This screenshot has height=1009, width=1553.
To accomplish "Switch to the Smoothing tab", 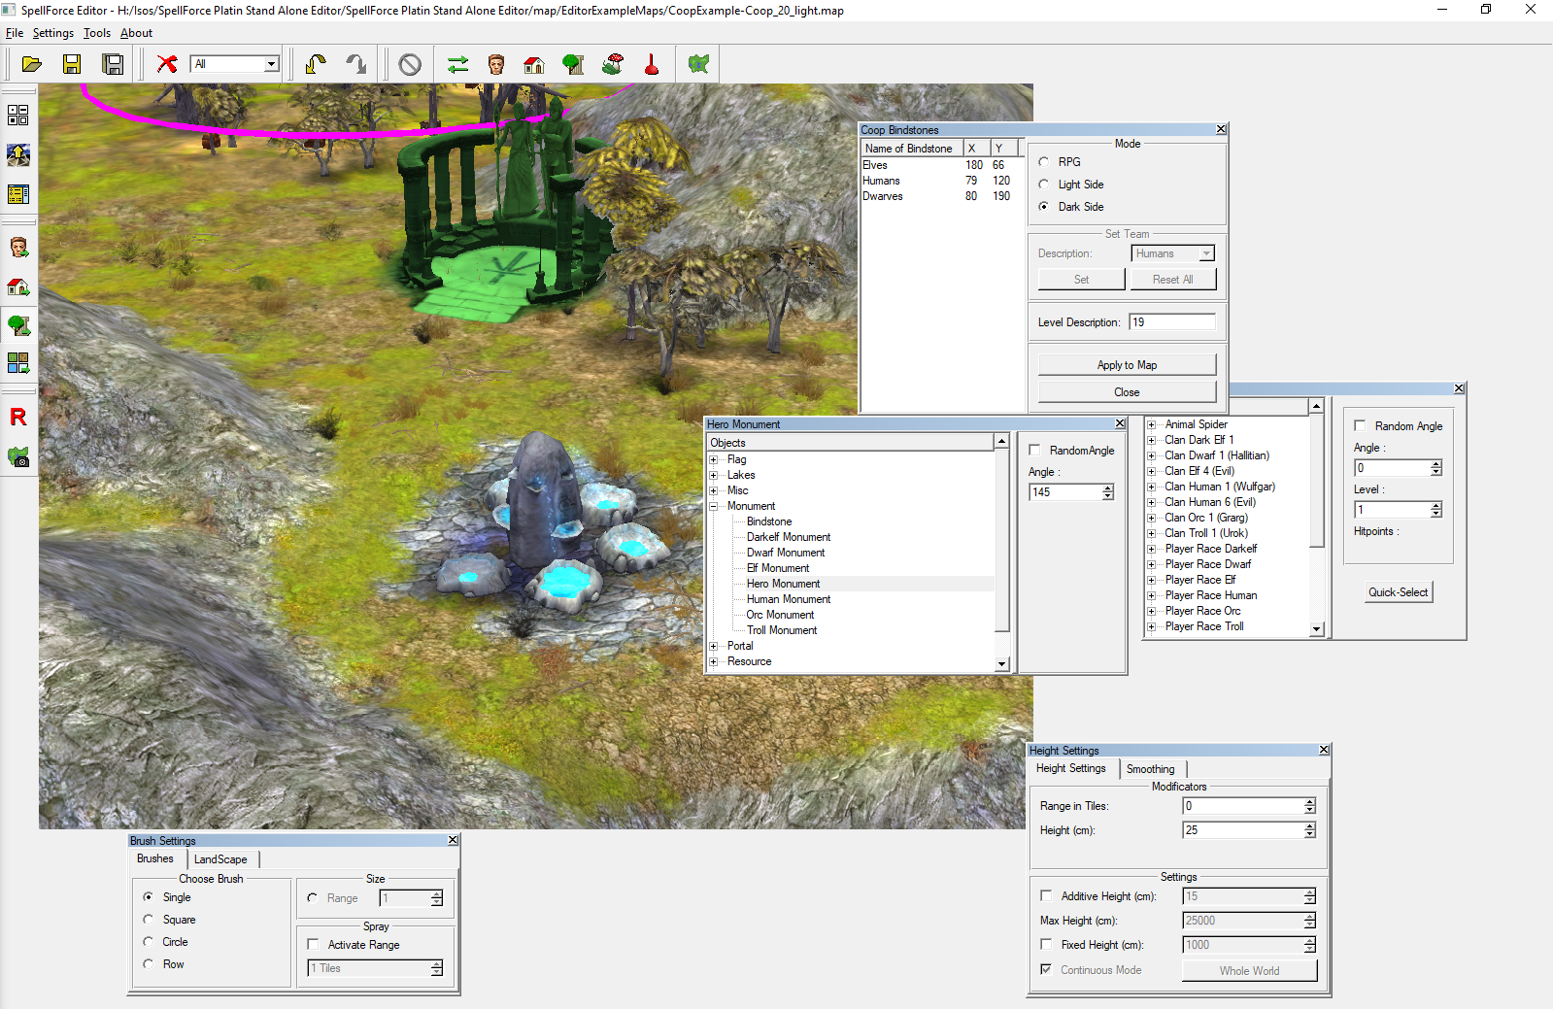I will (1151, 769).
